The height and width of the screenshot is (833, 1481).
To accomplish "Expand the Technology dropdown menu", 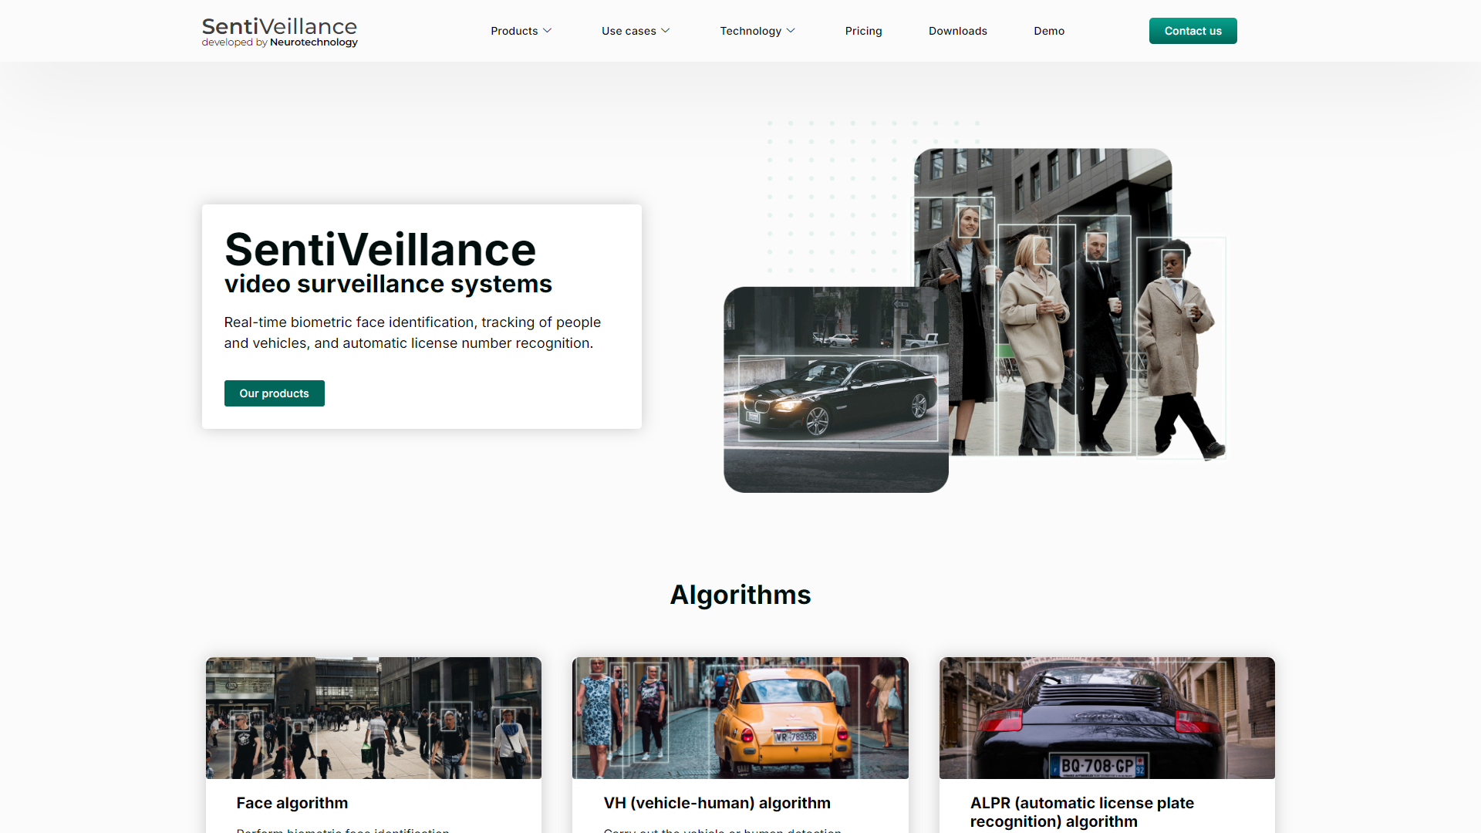I will pyautogui.click(x=756, y=31).
